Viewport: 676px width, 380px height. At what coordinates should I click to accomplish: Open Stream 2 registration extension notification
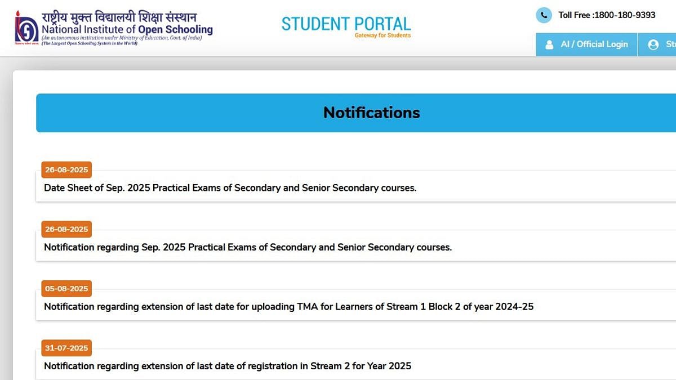[228, 366]
